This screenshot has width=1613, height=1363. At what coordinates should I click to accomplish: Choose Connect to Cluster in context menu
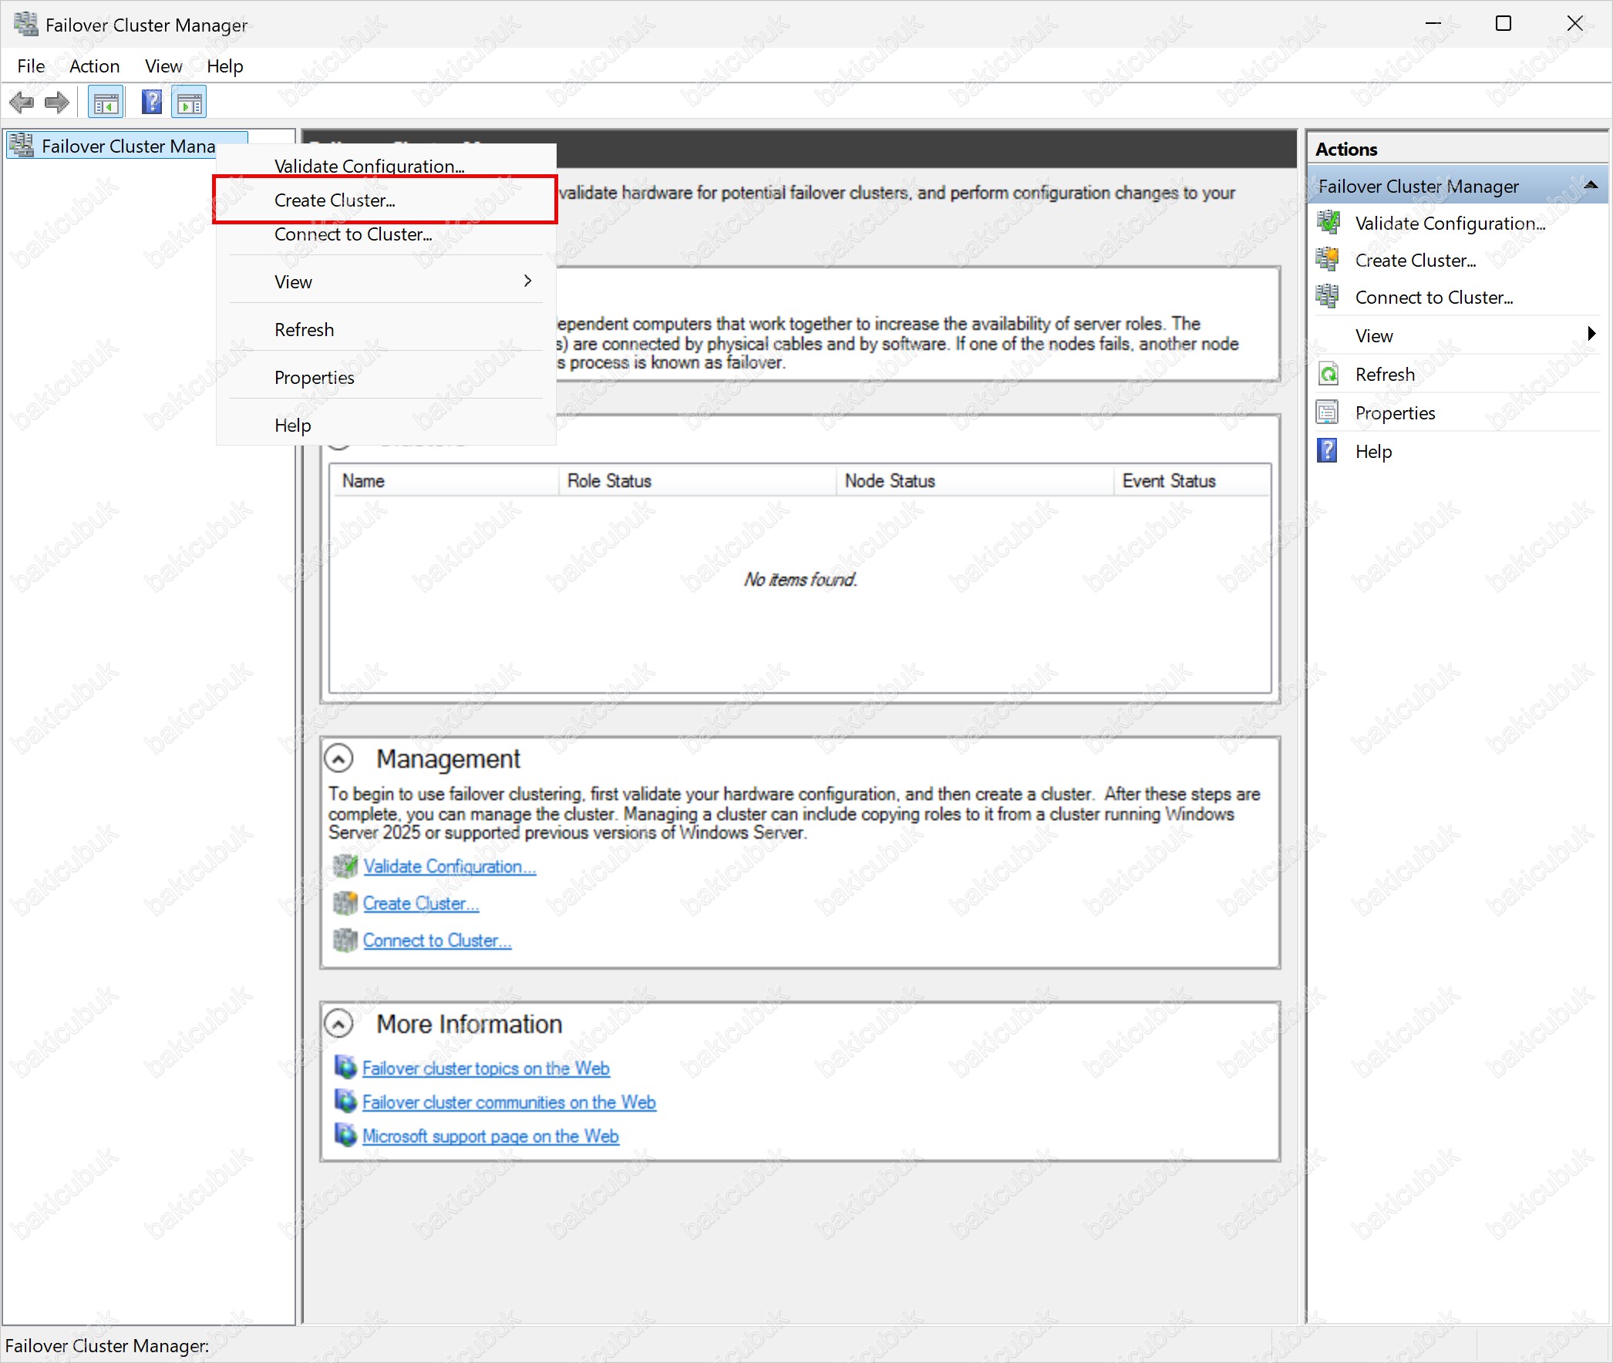pyautogui.click(x=352, y=234)
